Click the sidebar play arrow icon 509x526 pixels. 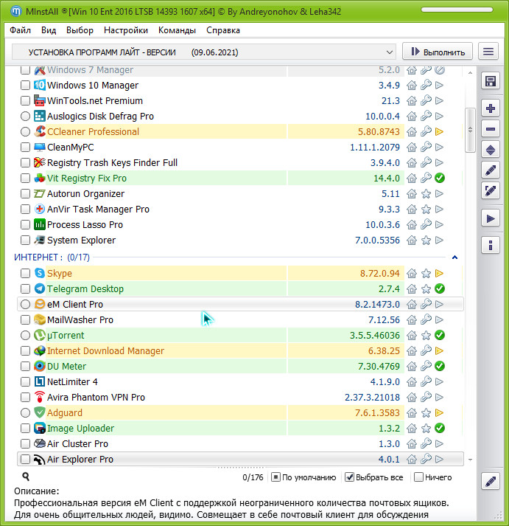pyautogui.click(x=491, y=218)
